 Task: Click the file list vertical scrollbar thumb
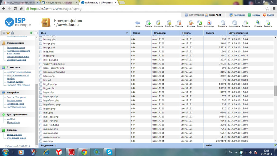275,91
